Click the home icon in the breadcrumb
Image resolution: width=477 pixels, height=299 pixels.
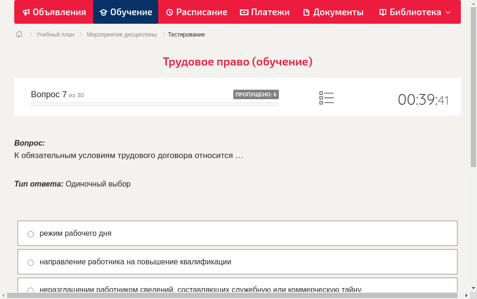19,34
